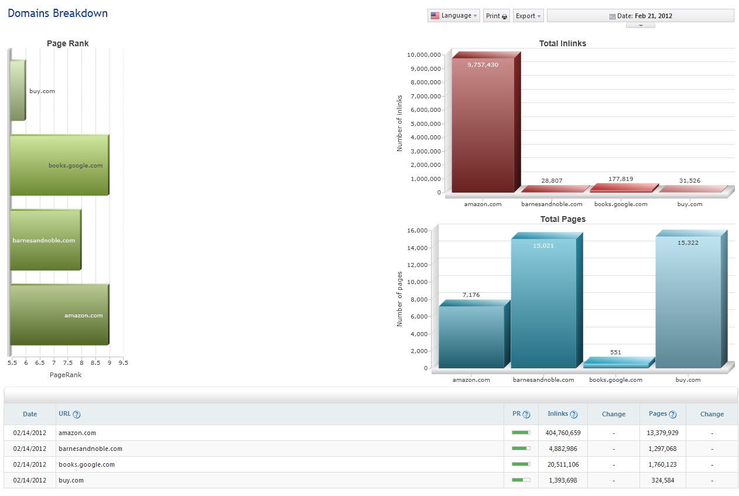Click the Domains Breakdown heading

[x=57, y=13]
